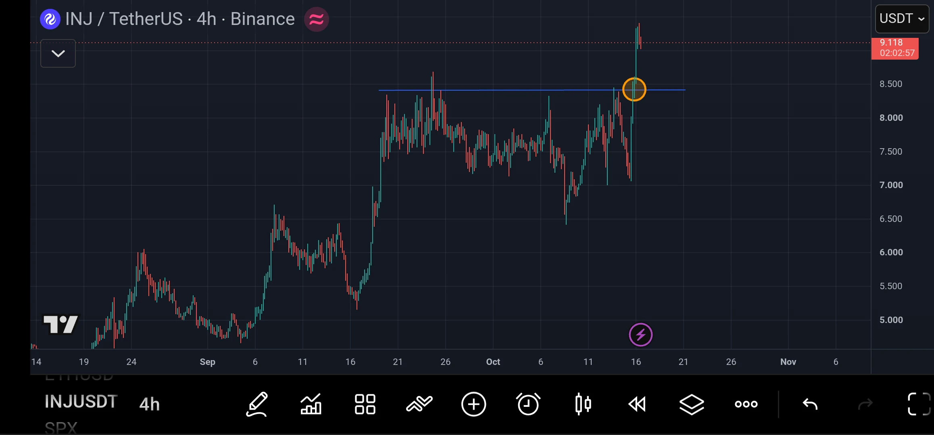Open the compare symbols icon
The image size is (934, 435).
[419, 404]
